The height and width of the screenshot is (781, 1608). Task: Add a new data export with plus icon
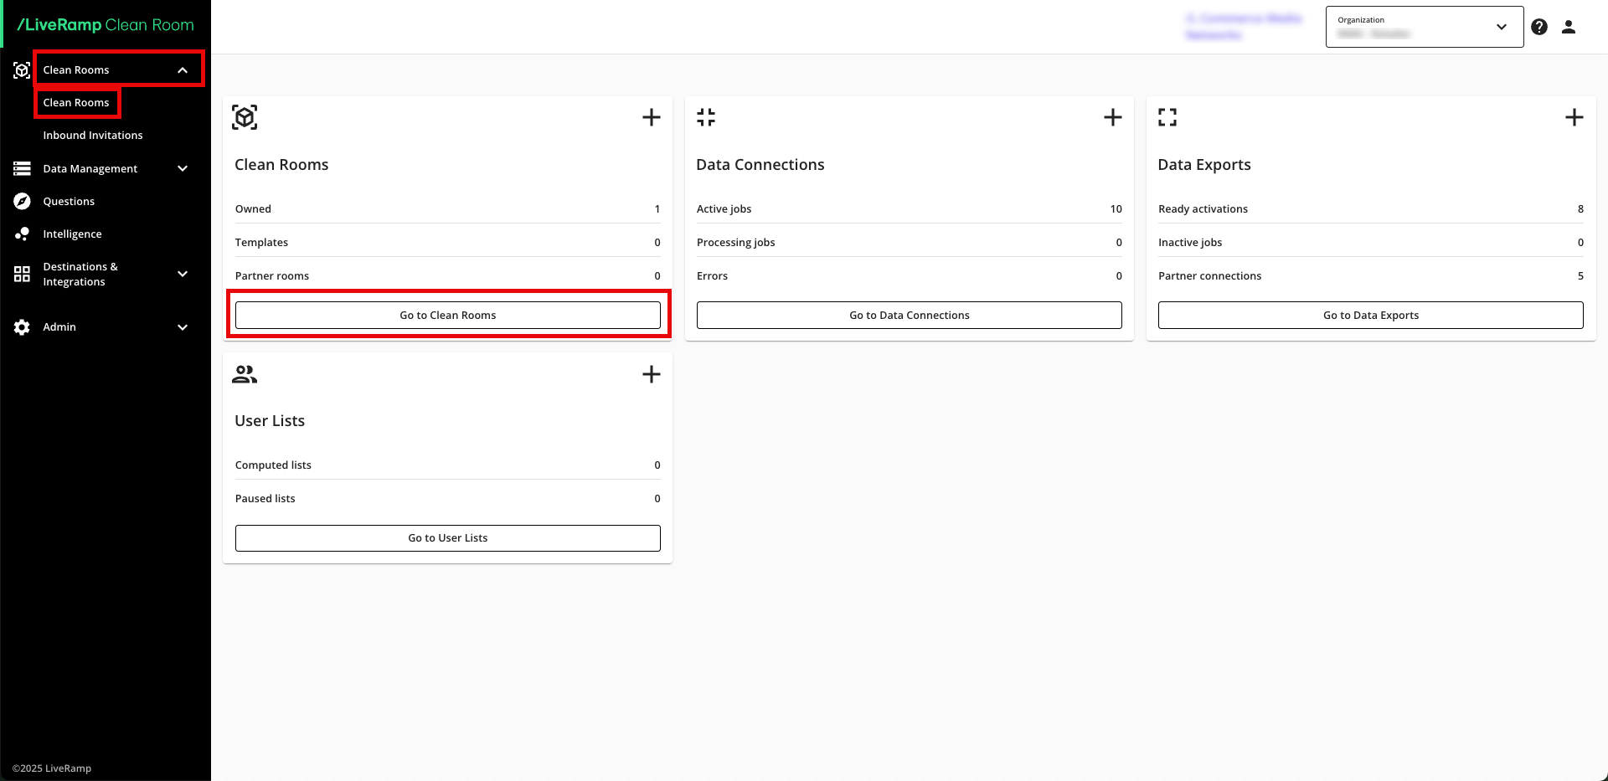1574,117
